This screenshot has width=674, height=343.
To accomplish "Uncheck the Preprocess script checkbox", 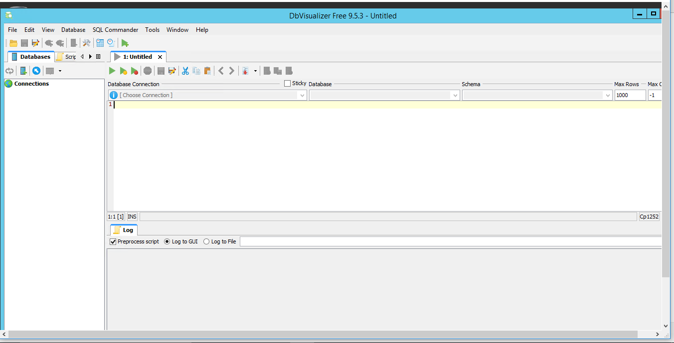I will 113,242.
